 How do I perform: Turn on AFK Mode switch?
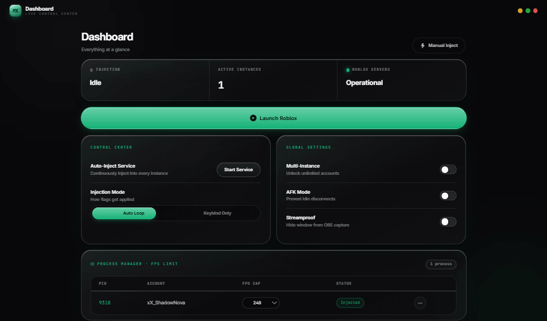click(x=448, y=196)
